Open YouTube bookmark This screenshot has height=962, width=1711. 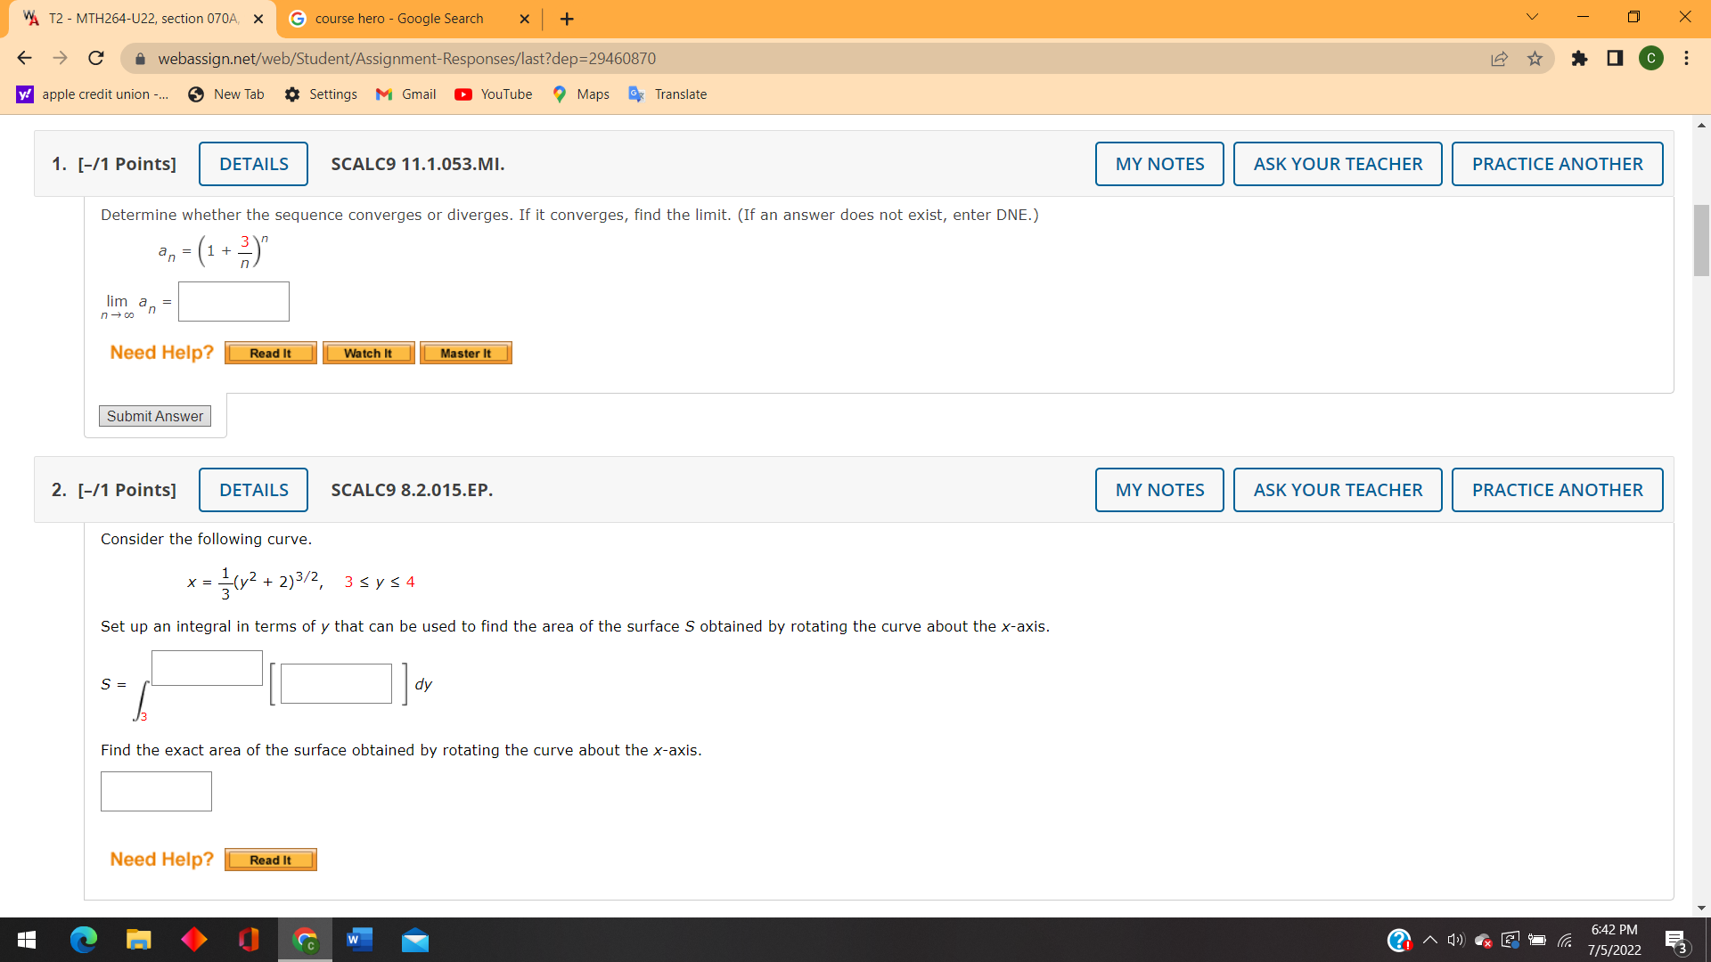click(x=493, y=94)
